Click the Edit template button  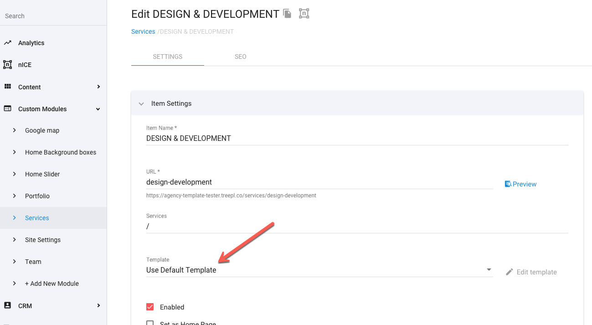click(x=531, y=272)
